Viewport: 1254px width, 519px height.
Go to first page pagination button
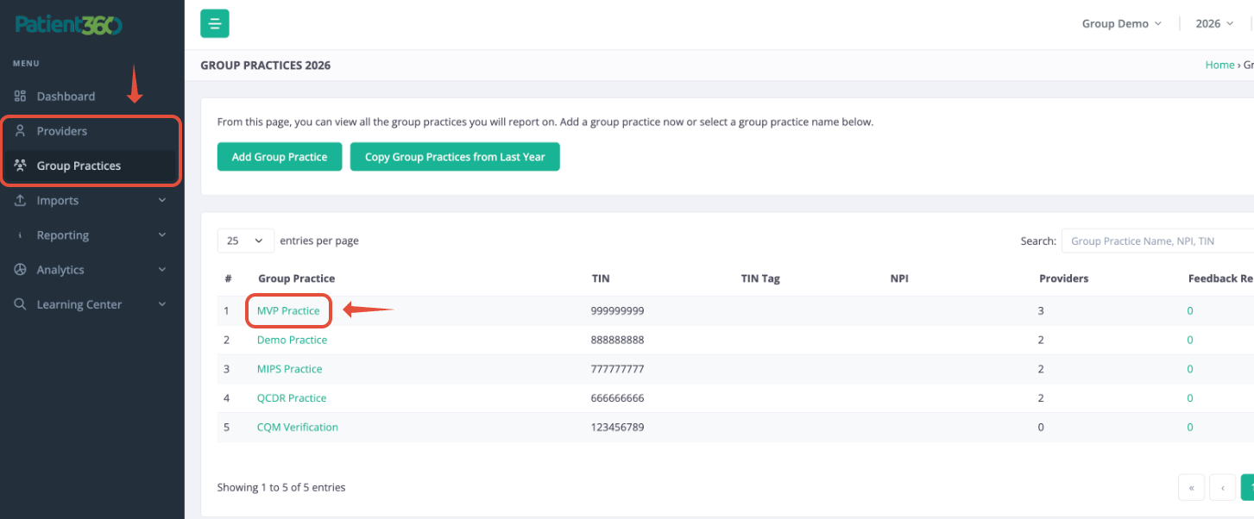click(x=1191, y=487)
